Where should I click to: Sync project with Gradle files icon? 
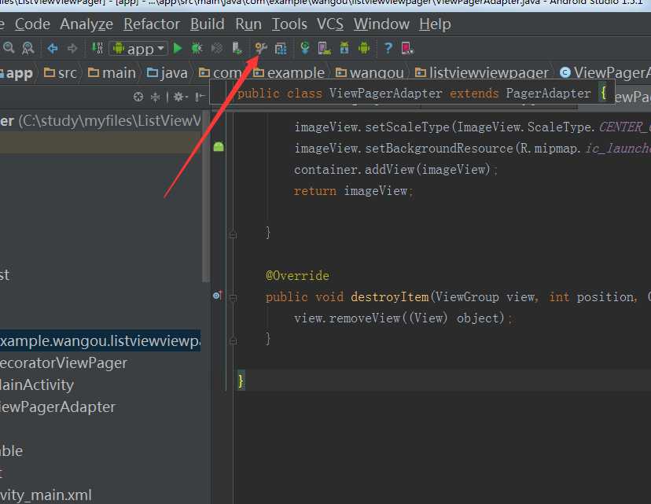[x=305, y=49]
